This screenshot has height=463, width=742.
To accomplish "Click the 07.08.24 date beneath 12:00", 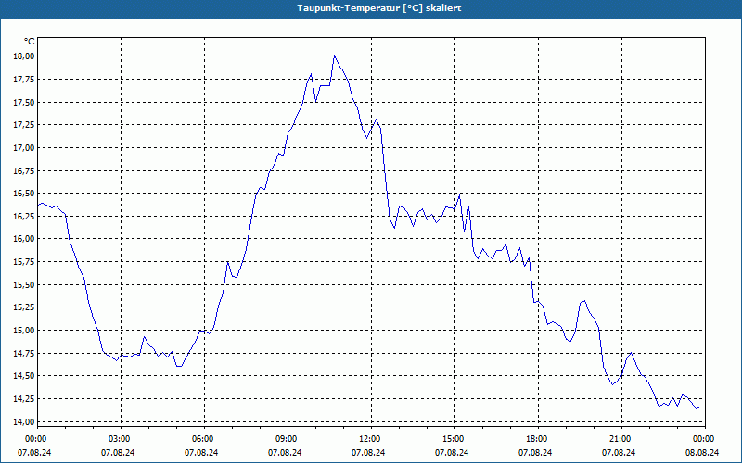I will click(x=368, y=452).
